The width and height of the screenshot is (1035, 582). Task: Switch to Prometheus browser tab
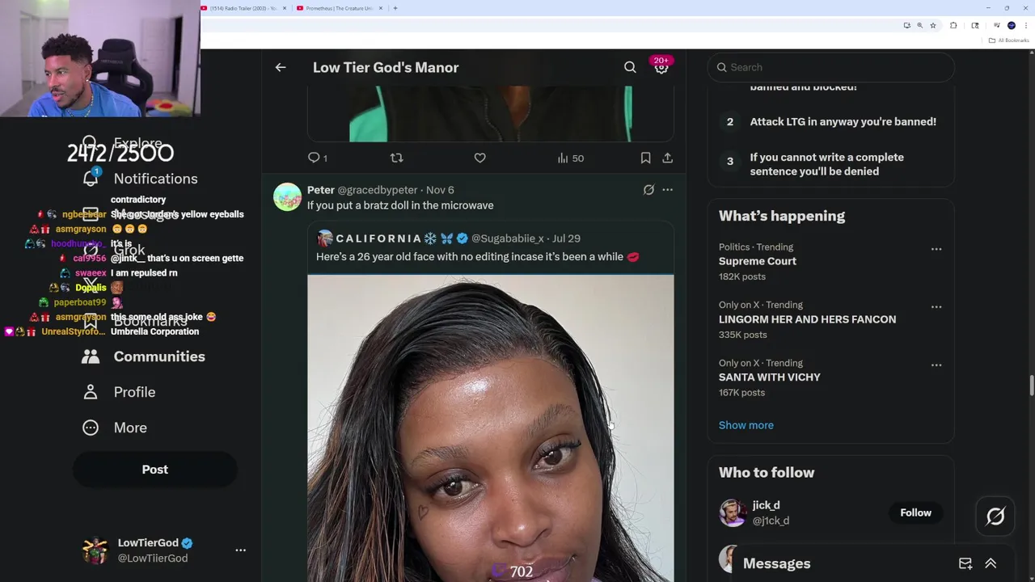click(x=333, y=8)
